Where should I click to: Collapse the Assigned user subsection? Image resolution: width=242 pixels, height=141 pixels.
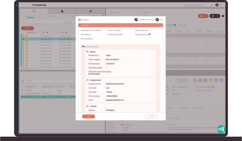[87, 80]
